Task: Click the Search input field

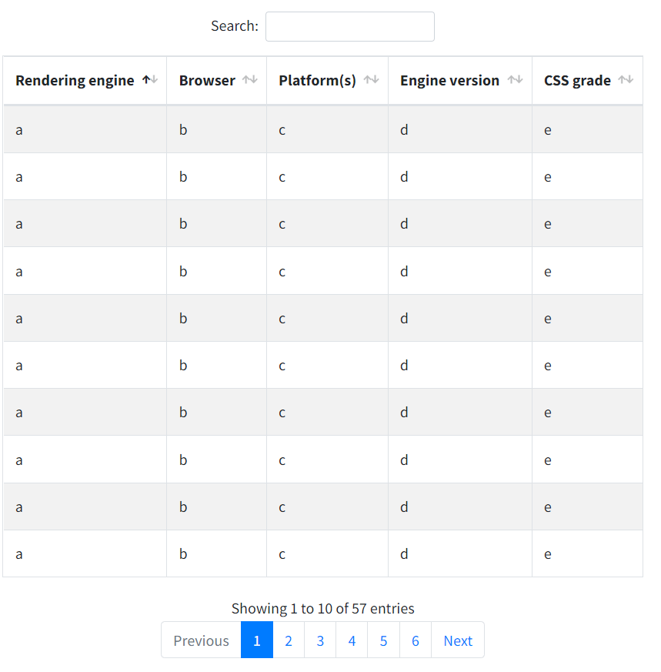Action: [x=349, y=27]
